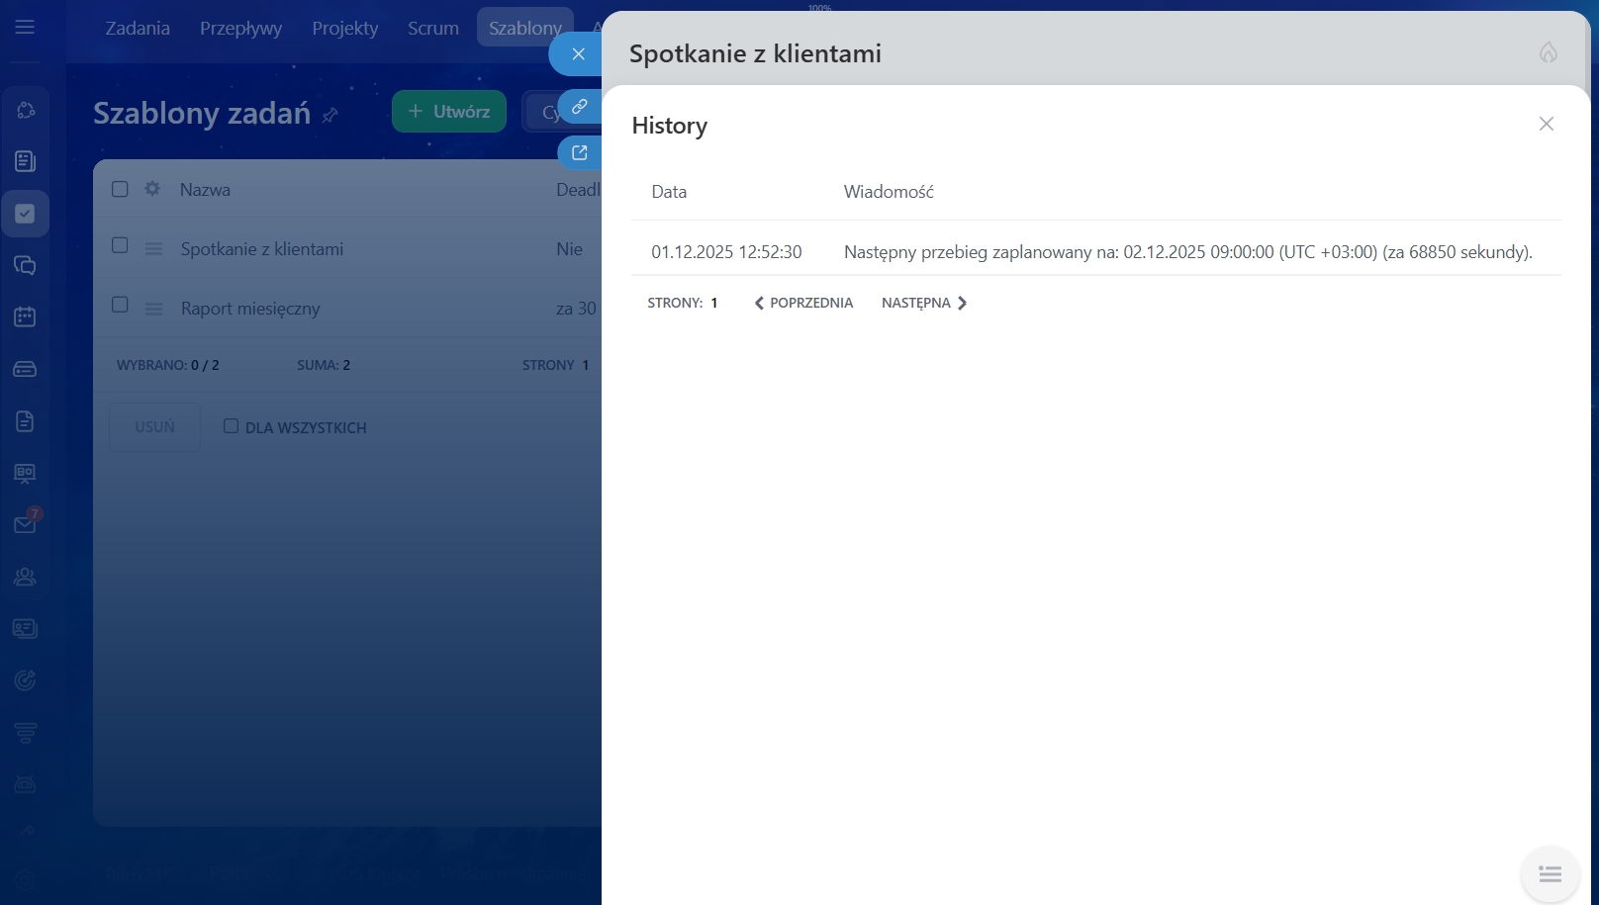Switch to the Projekty tab
The image size is (1599, 905).
pos(345,28)
